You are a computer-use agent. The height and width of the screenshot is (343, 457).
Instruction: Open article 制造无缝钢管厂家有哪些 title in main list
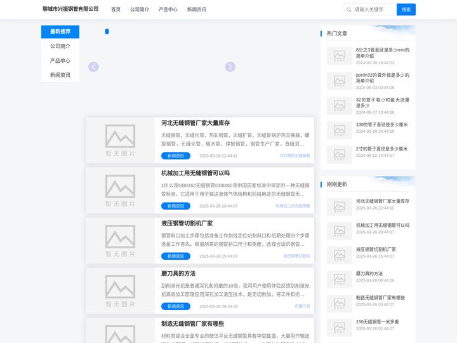coord(193,323)
